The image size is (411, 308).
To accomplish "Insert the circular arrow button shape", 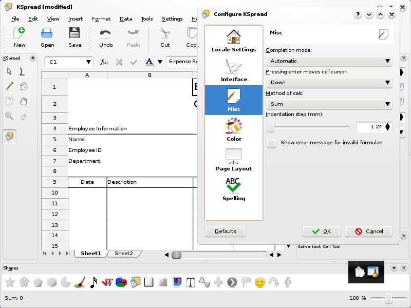I will point(232,282).
